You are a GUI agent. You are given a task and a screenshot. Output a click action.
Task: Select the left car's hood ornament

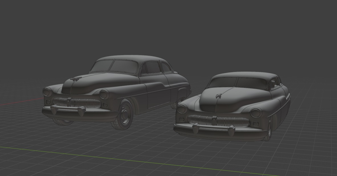(76, 79)
